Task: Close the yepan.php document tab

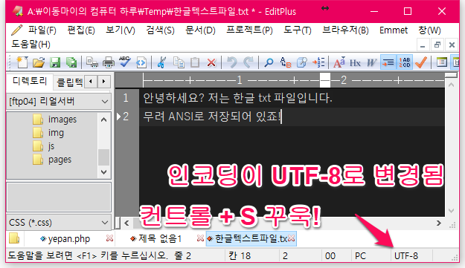Action: pyautogui.click(x=109, y=238)
